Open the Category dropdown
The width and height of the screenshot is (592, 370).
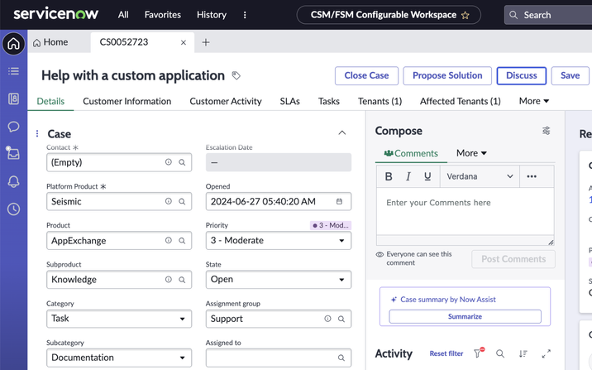119,319
